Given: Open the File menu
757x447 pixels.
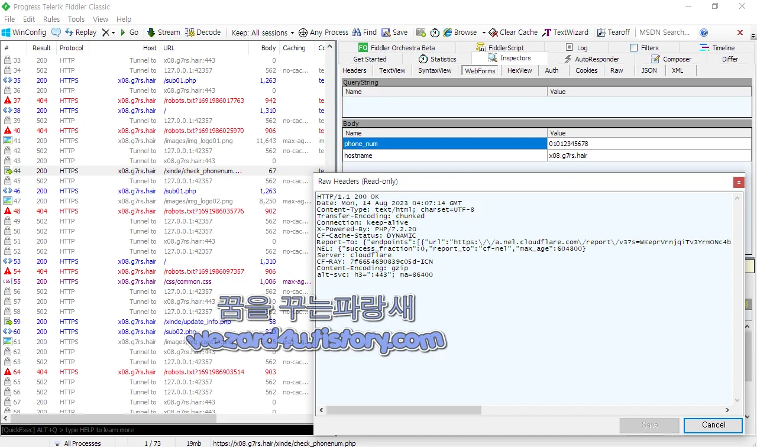Looking at the screenshot, I should click(x=9, y=20).
